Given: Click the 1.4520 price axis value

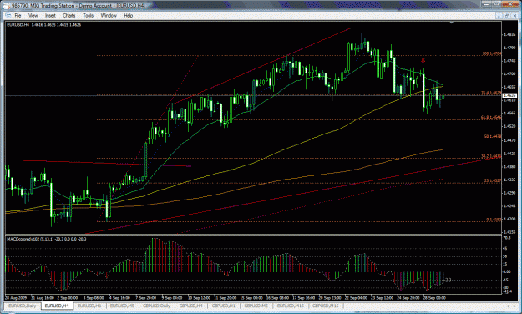Looking at the screenshot, I should (509, 126).
